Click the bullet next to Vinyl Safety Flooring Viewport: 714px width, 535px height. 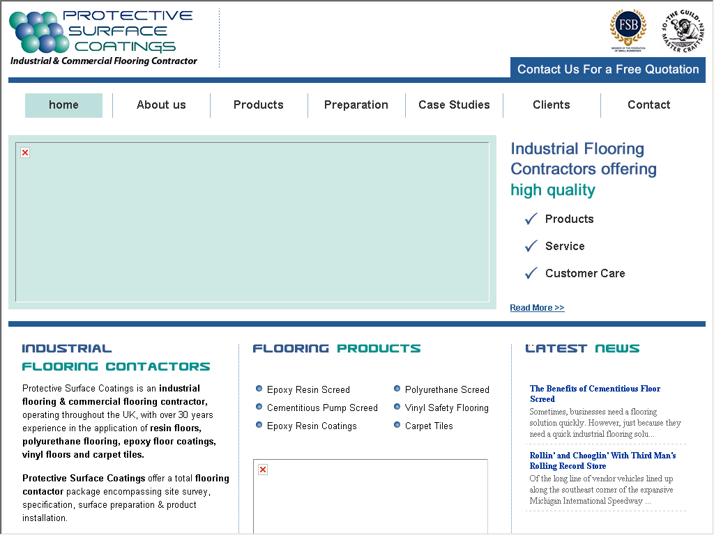tap(397, 407)
